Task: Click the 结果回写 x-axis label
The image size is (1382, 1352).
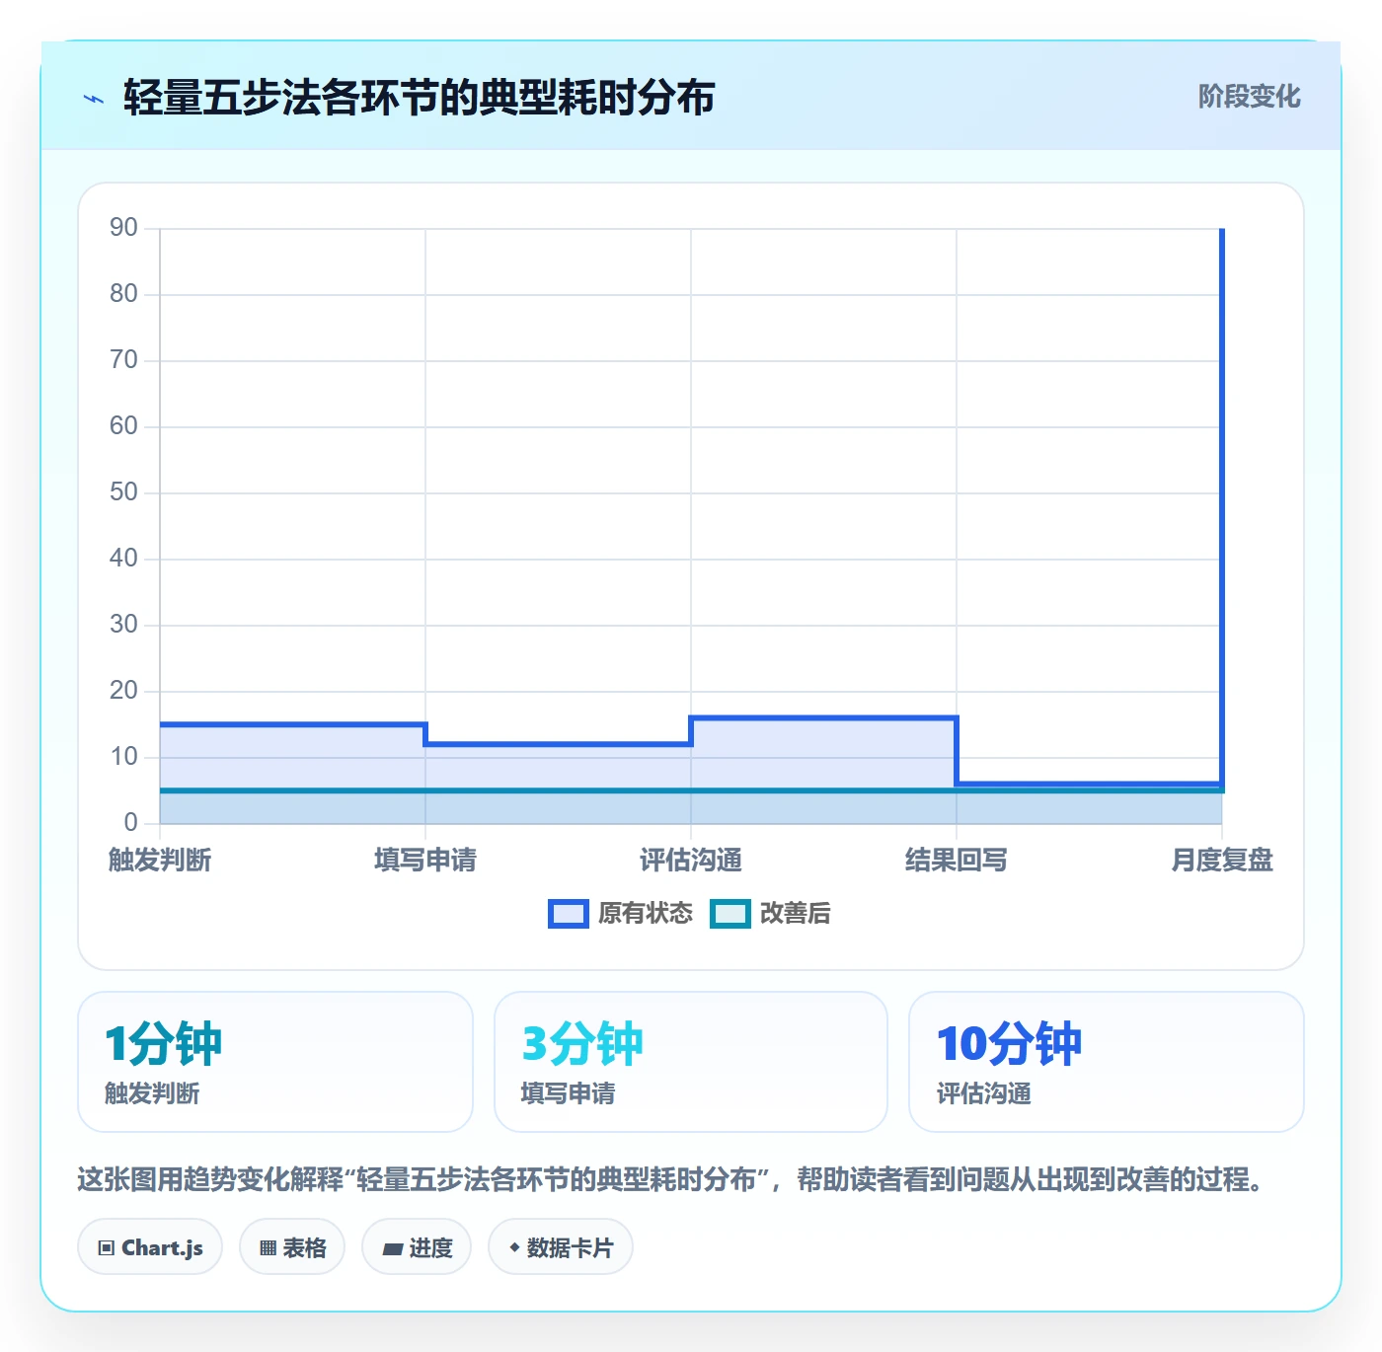Action: point(957,861)
